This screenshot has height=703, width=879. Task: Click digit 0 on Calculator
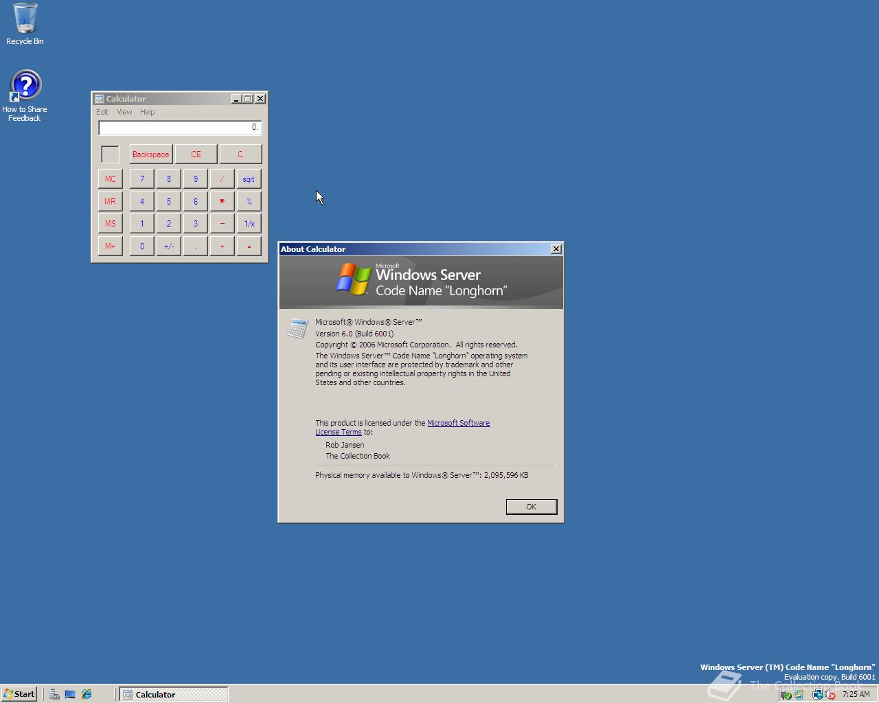142,246
